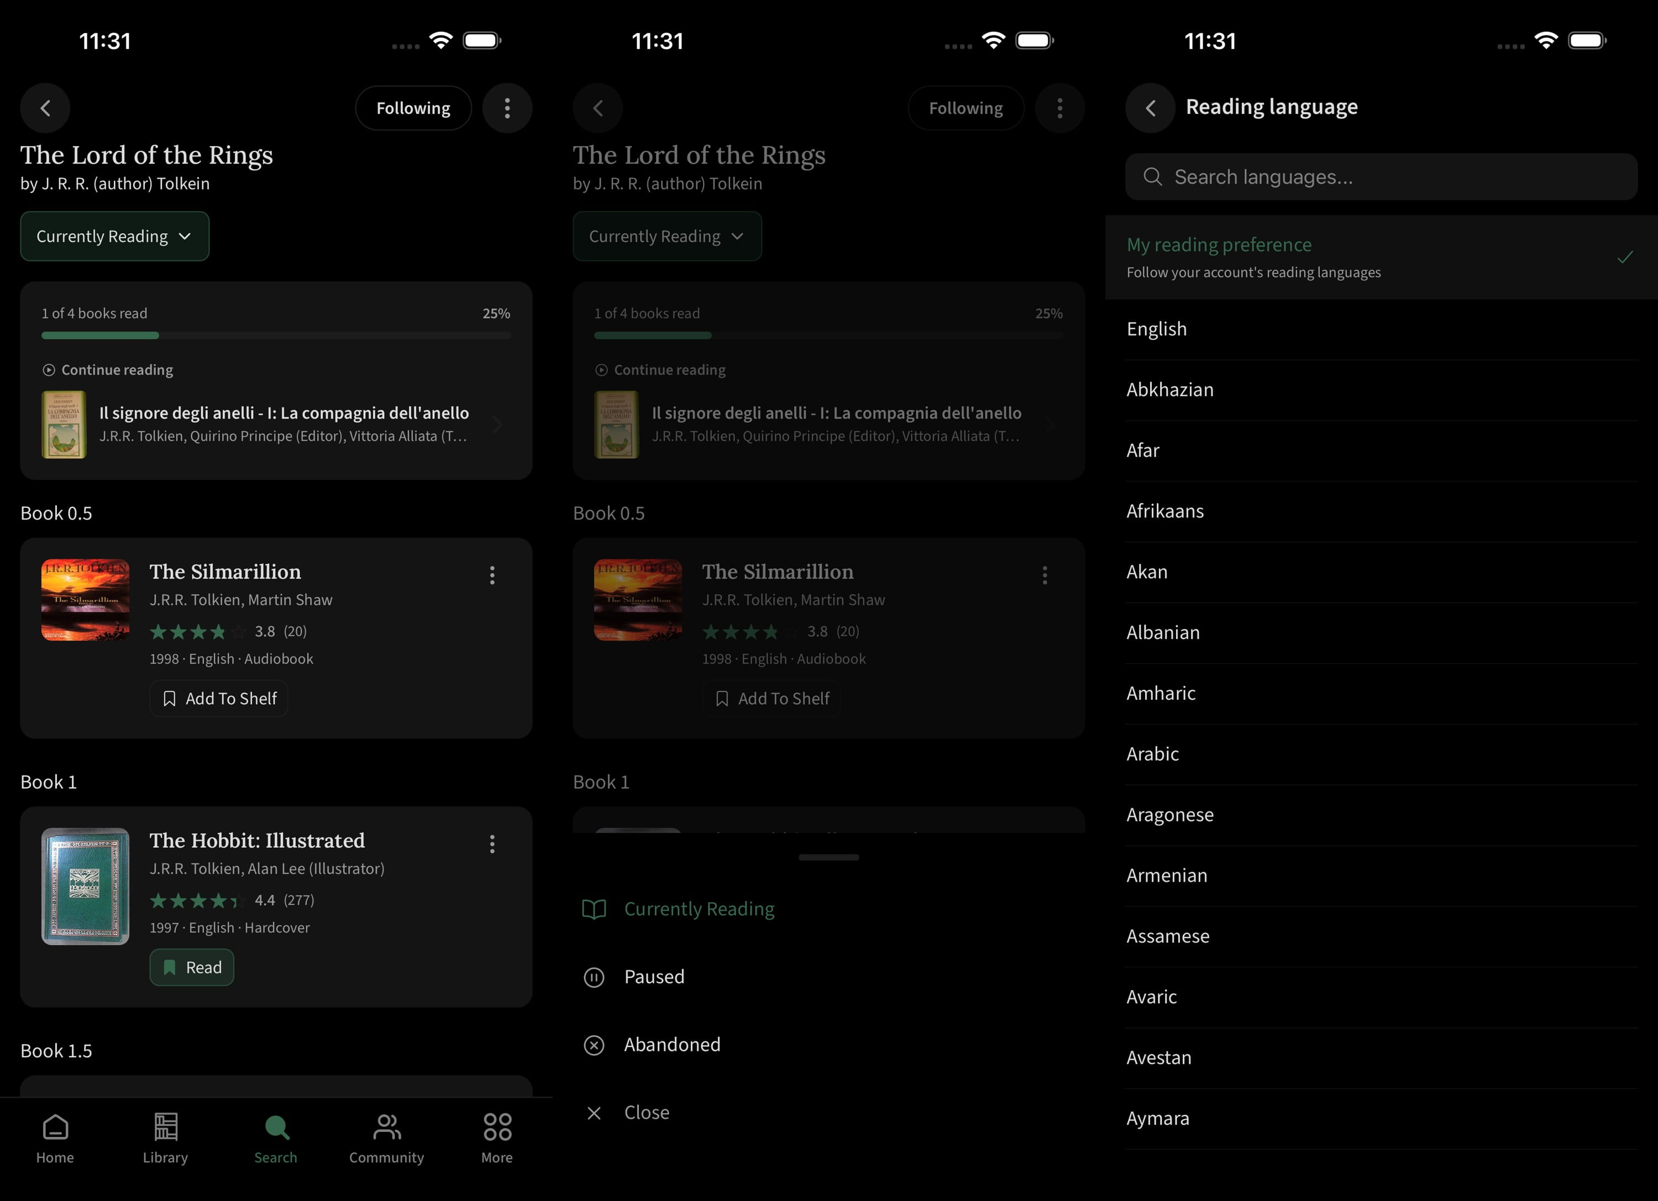
Task: Open the Home tab
Action: [55, 1138]
